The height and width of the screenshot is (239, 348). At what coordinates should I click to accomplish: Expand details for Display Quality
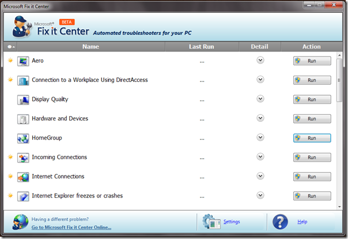260,99
